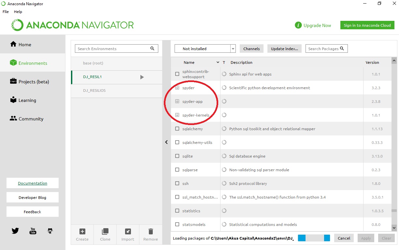Viewport: 399px width, 250px height.
Task: Open the GitHub link icon
Action: pos(50,231)
